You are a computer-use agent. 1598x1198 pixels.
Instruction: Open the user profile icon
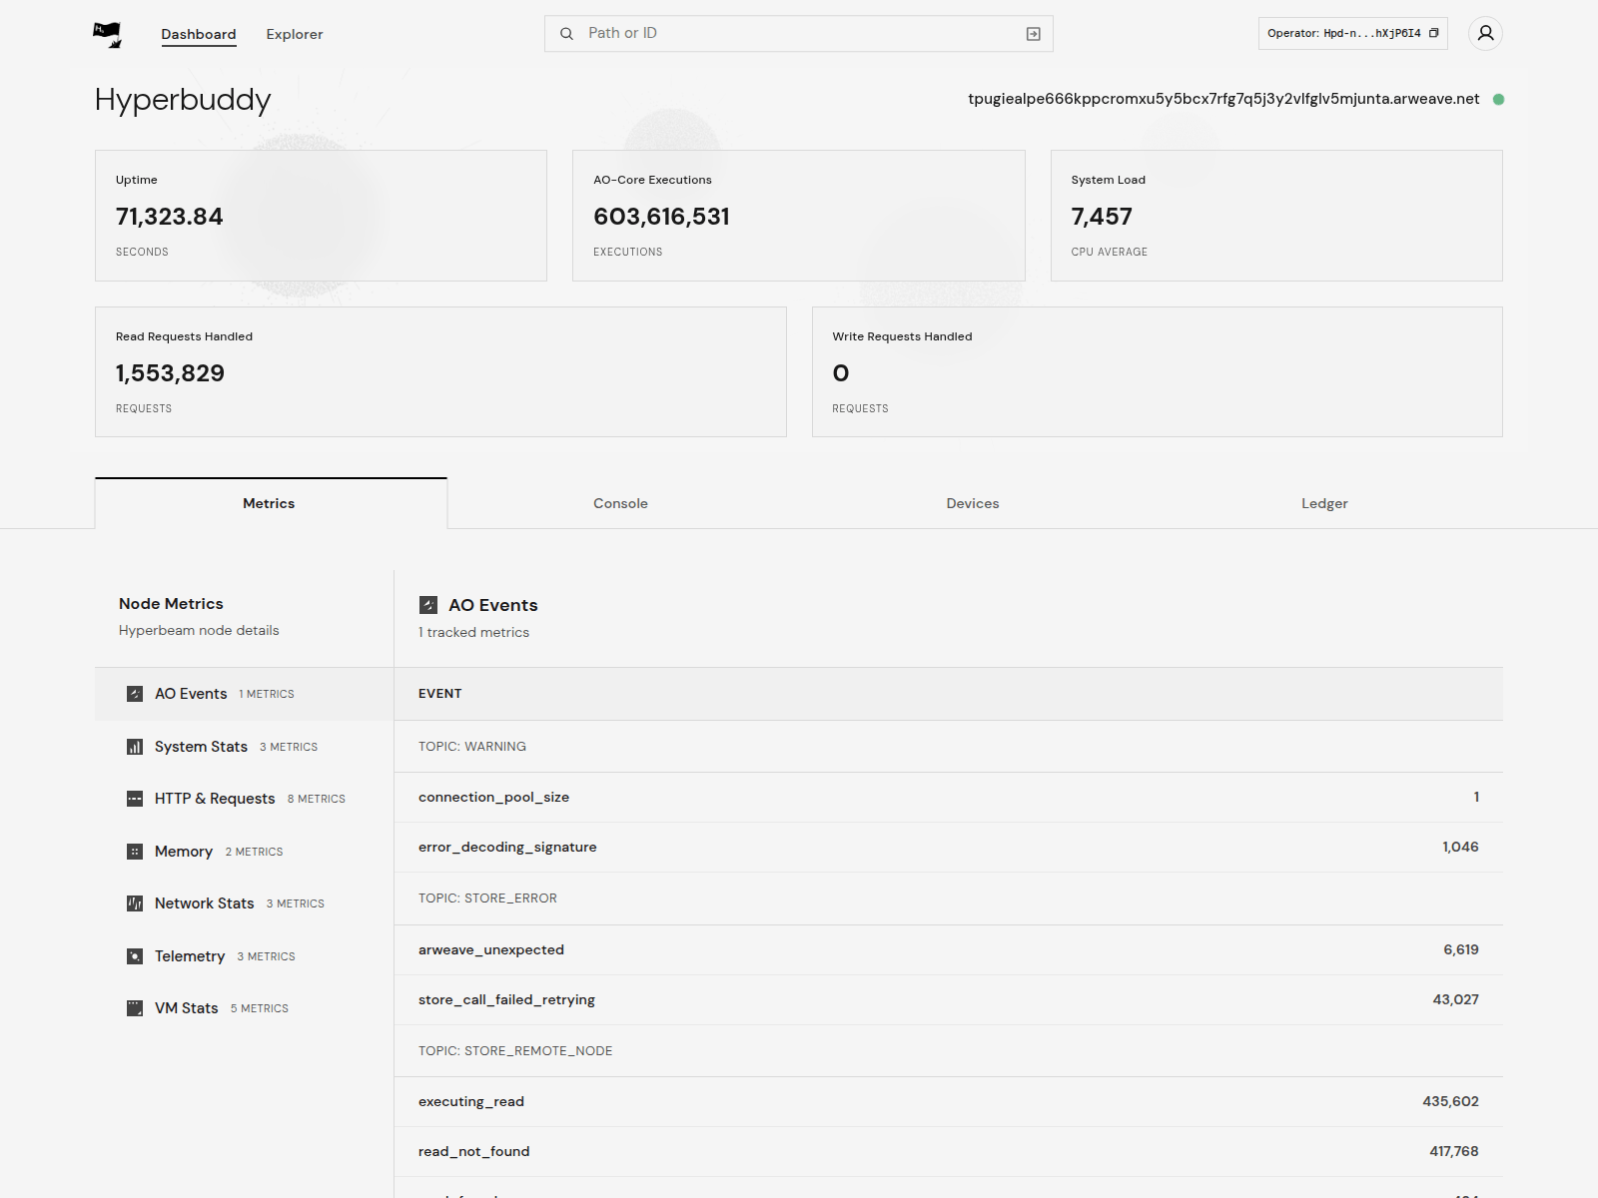[1486, 33]
